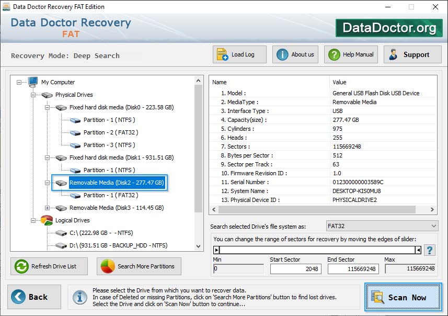Click the Min sector field

pos(238,269)
